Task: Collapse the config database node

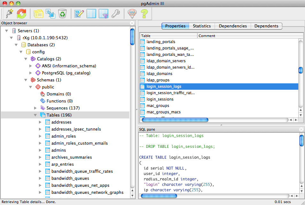Action: pos(21,52)
